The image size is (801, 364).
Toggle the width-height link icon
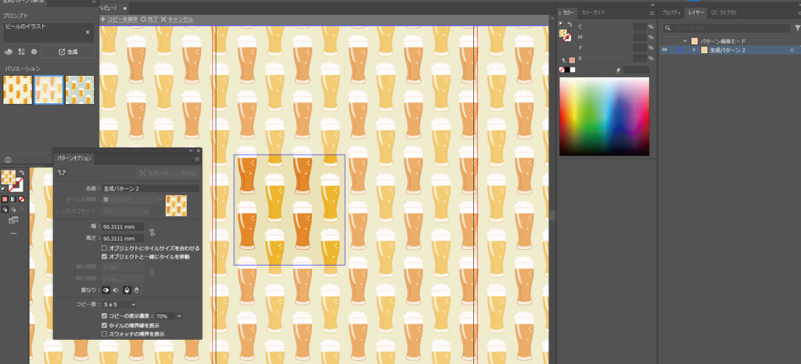pyautogui.click(x=153, y=232)
